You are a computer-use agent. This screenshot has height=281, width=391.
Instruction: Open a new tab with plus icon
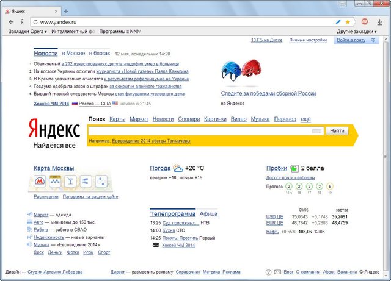(66, 11)
